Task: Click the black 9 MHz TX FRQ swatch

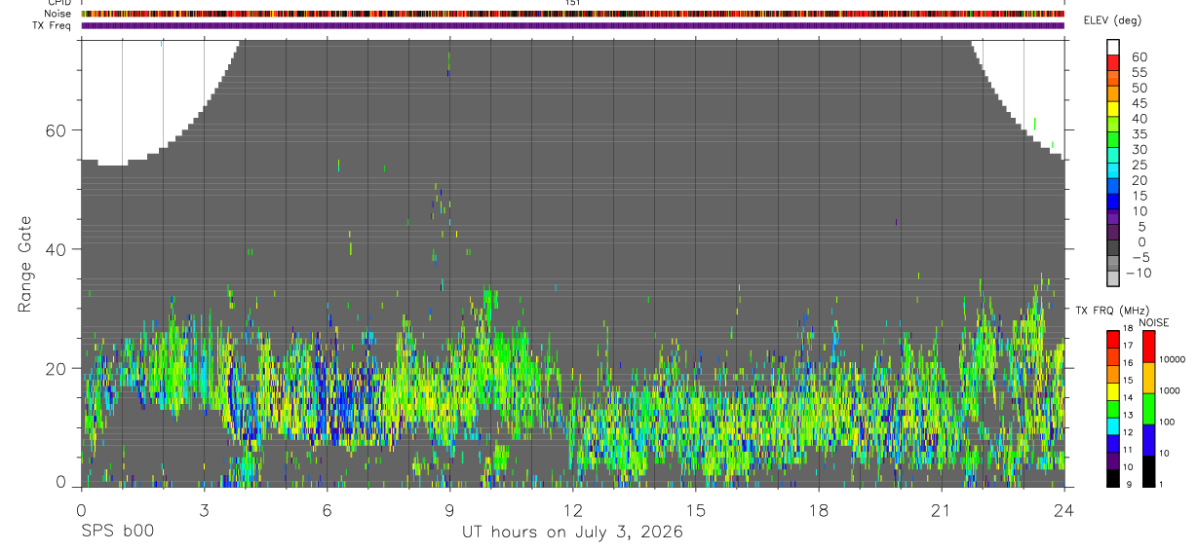Action: pos(1112,478)
